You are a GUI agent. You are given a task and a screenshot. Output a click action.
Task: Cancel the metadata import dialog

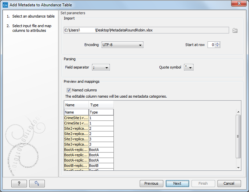tap(229, 183)
